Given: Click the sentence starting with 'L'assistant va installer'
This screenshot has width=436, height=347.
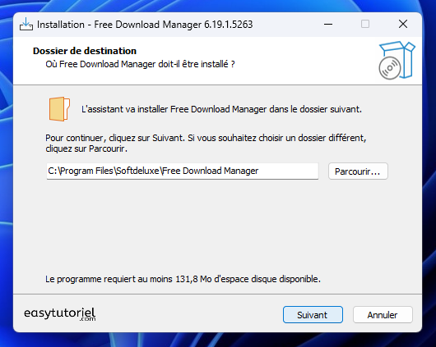Looking at the screenshot, I should pyautogui.click(x=221, y=109).
